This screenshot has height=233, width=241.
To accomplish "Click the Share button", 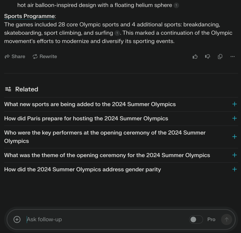I will (x=15, y=57).
